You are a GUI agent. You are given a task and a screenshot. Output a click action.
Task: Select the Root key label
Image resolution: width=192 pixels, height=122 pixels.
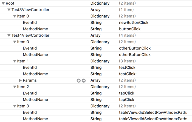point(10,3)
